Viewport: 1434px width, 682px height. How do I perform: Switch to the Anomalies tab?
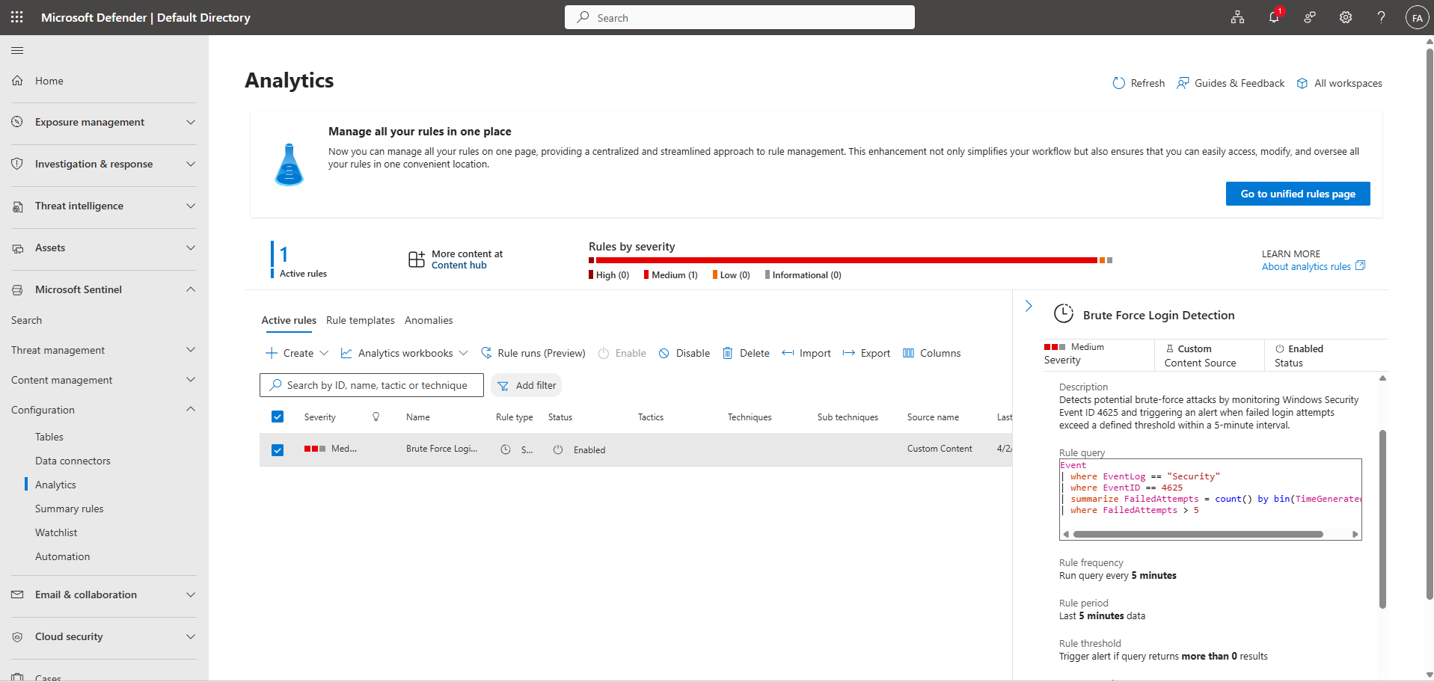click(429, 320)
